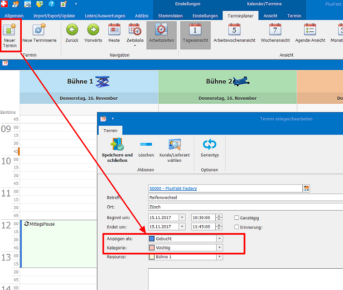Click the Beginnt um time field 10:30:00

click(x=203, y=217)
